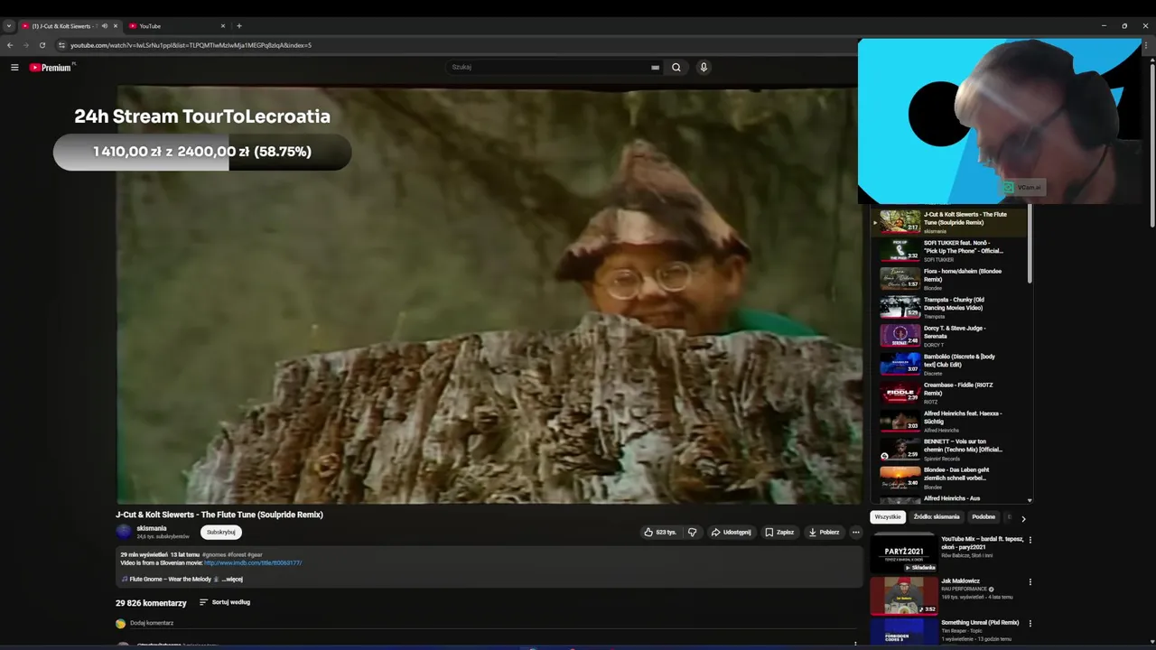Open the skismania channel name link
Image resolution: width=1156 pixels, height=650 pixels.
point(152,528)
